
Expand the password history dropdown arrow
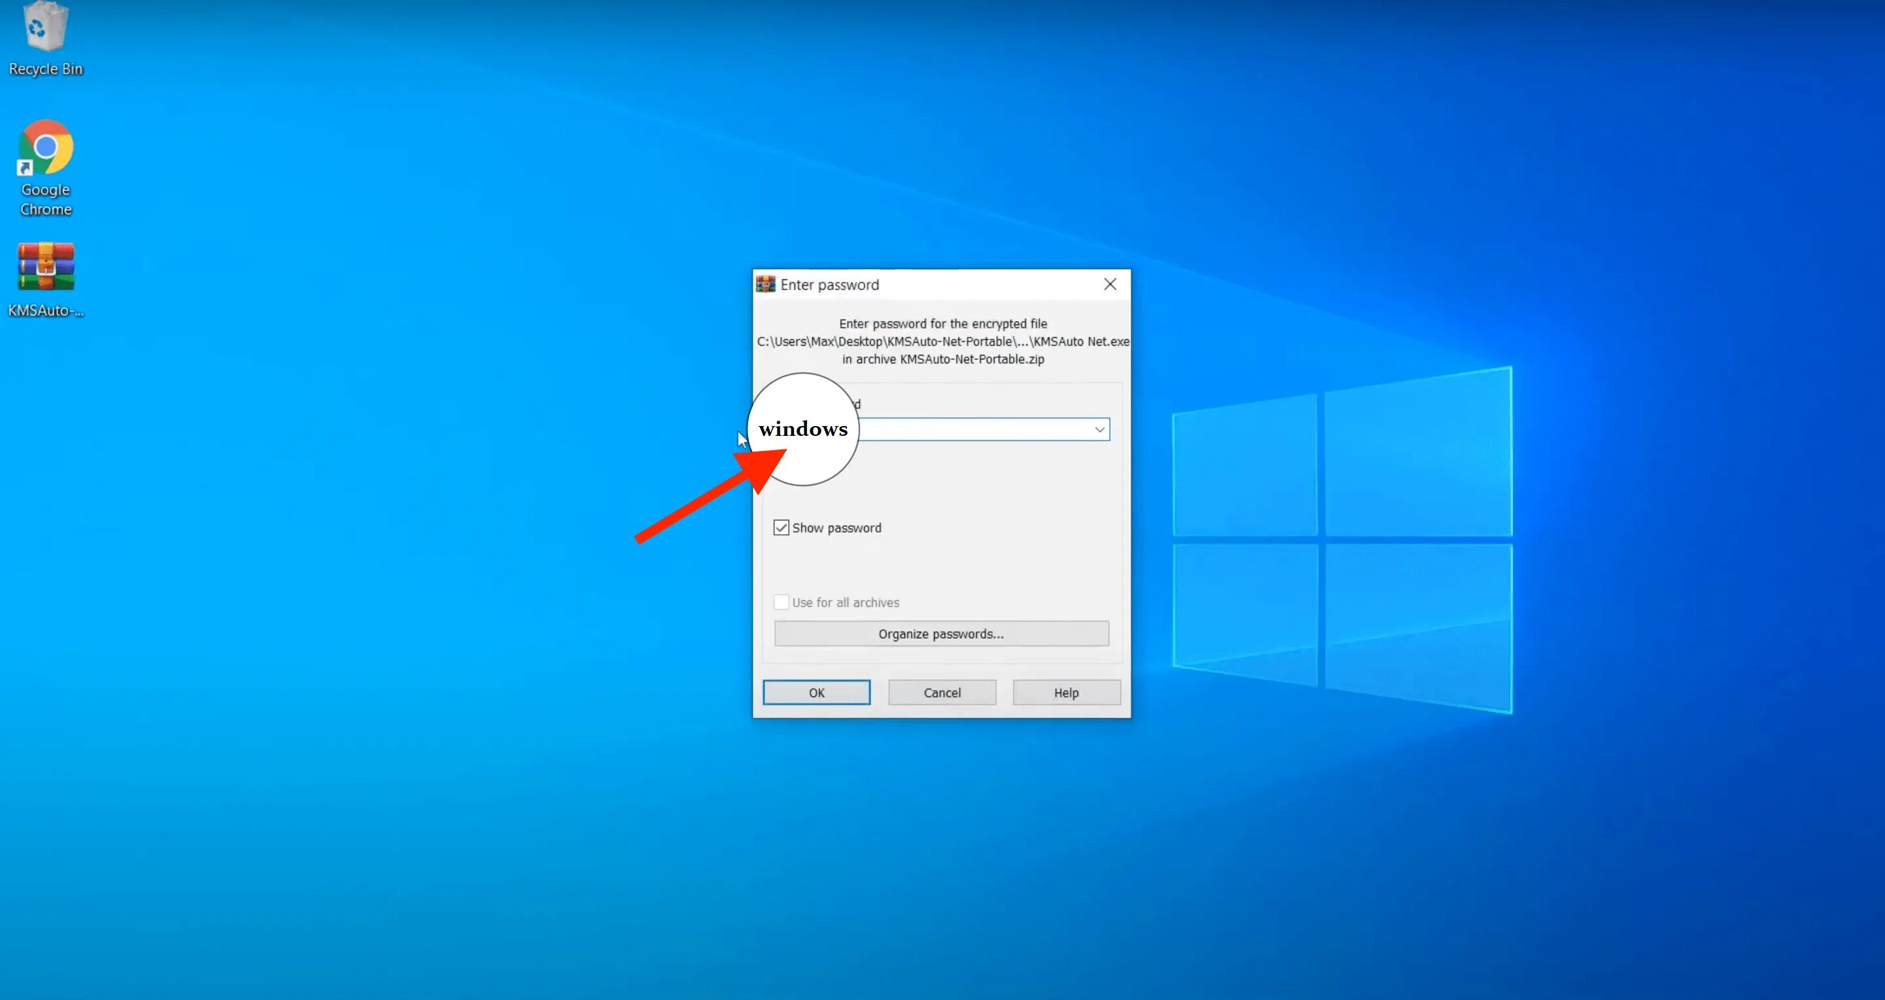[x=1099, y=429]
